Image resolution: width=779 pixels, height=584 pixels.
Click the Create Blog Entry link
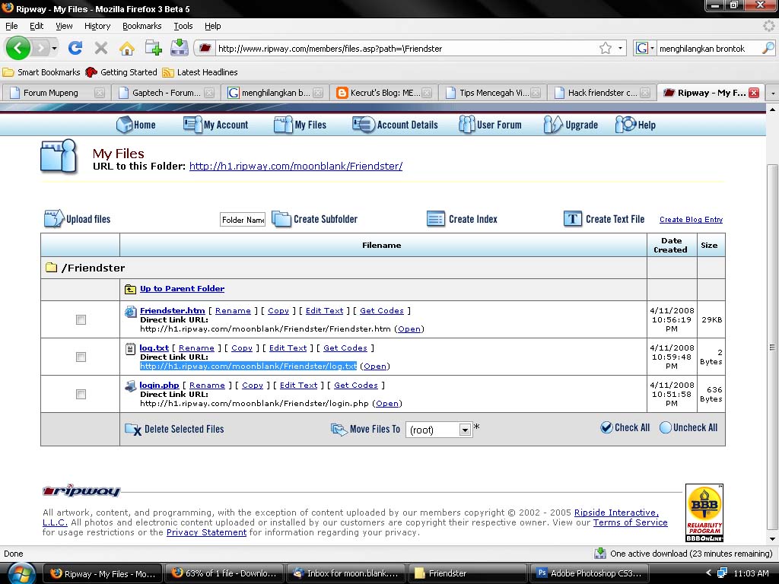click(691, 220)
